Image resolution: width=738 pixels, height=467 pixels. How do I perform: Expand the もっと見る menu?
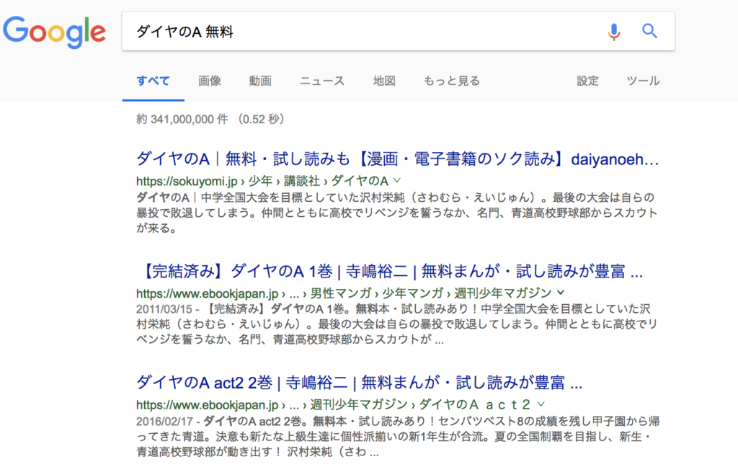click(451, 81)
